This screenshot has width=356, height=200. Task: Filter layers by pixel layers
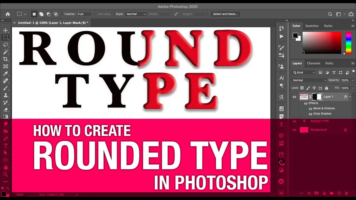click(x=320, y=72)
